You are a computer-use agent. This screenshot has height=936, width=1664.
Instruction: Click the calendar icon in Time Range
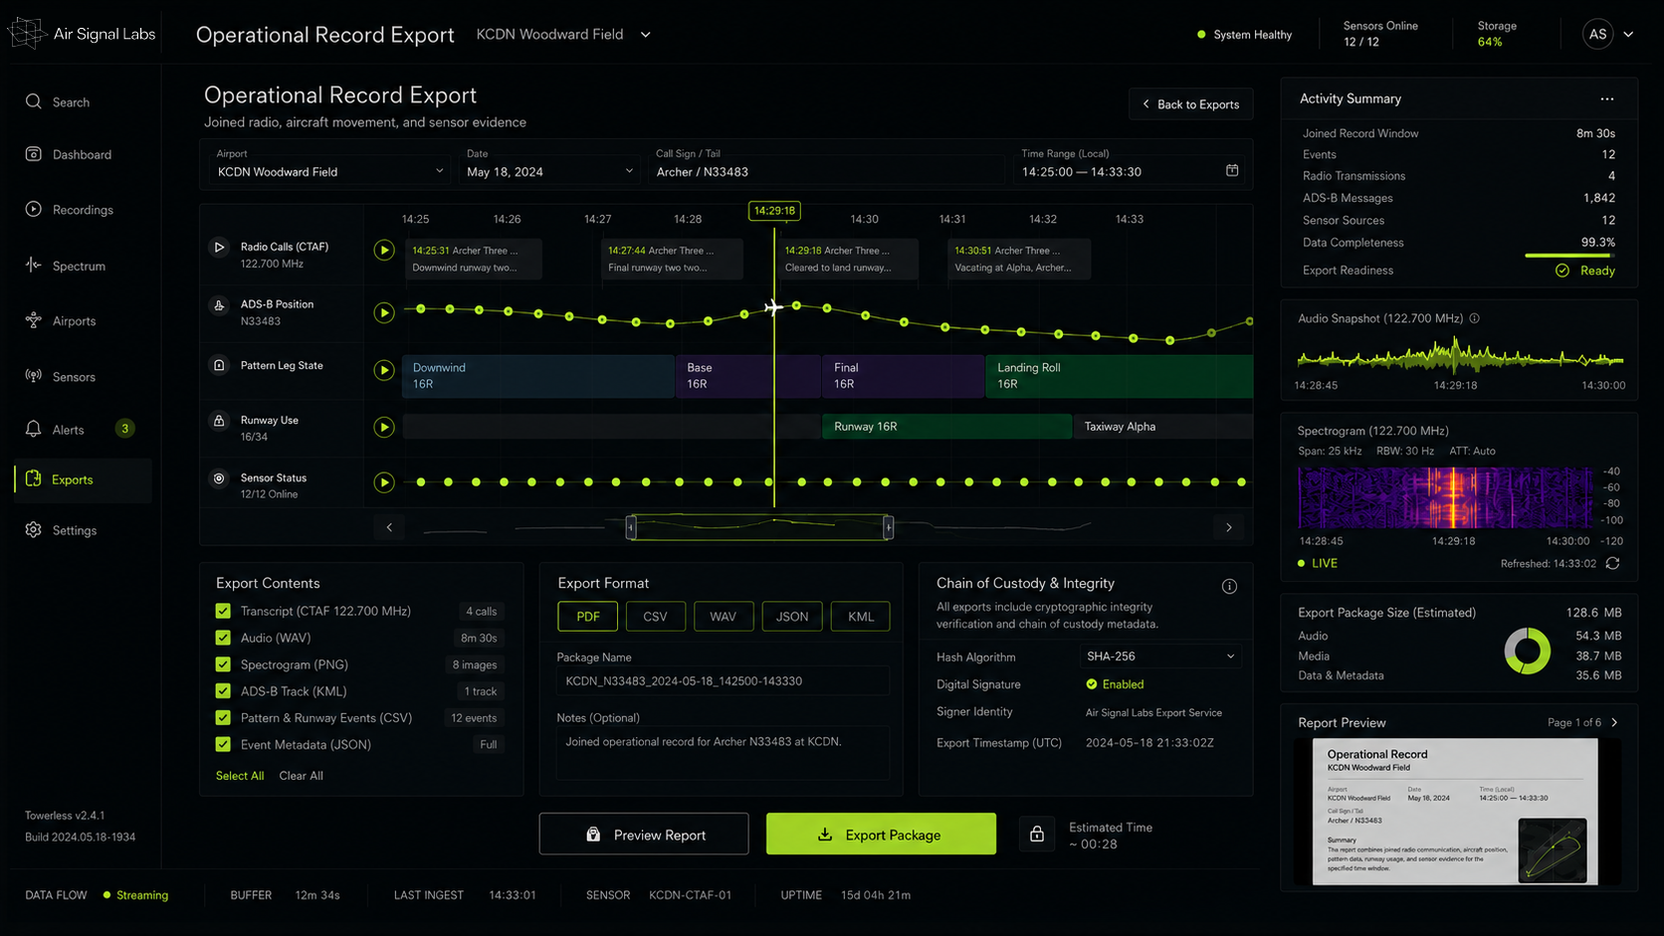1232,170
